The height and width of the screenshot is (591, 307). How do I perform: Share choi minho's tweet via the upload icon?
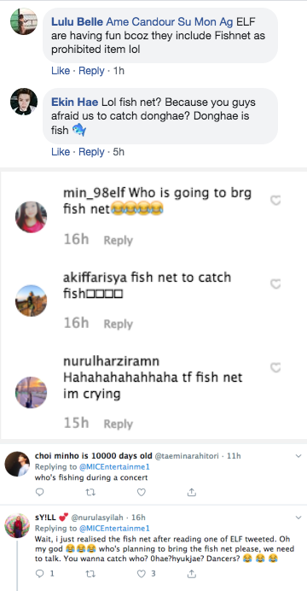pos(192,492)
